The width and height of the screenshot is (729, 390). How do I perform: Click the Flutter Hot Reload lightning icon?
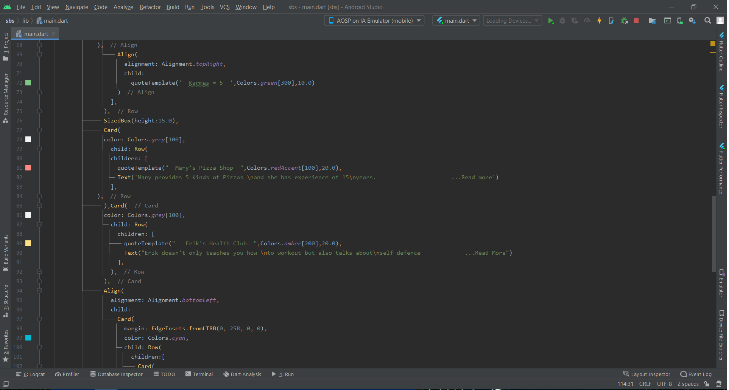coord(599,21)
